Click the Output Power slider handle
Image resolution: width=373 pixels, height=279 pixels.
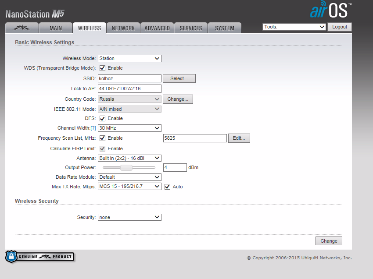[126, 168]
